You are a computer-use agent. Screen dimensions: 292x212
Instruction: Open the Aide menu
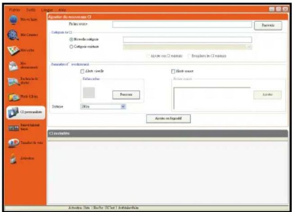coord(62,10)
